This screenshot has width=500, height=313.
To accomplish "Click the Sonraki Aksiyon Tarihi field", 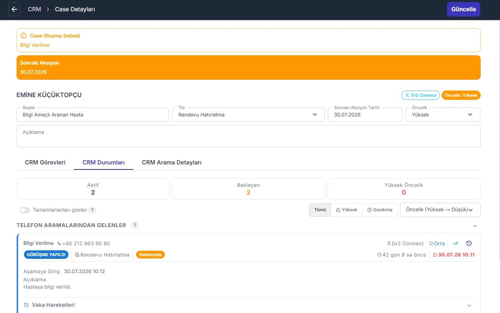I will tap(365, 115).
